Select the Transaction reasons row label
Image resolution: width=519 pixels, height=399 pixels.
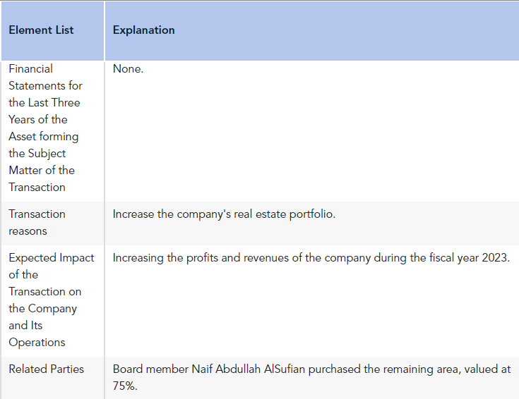click(37, 223)
